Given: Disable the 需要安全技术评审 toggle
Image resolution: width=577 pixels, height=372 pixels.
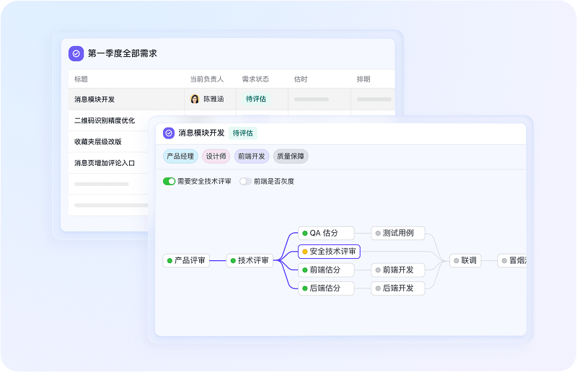Looking at the screenshot, I should [169, 181].
